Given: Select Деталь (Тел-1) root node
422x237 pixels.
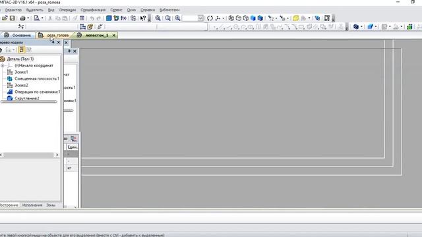Looking at the screenshot, I should 20,59.
